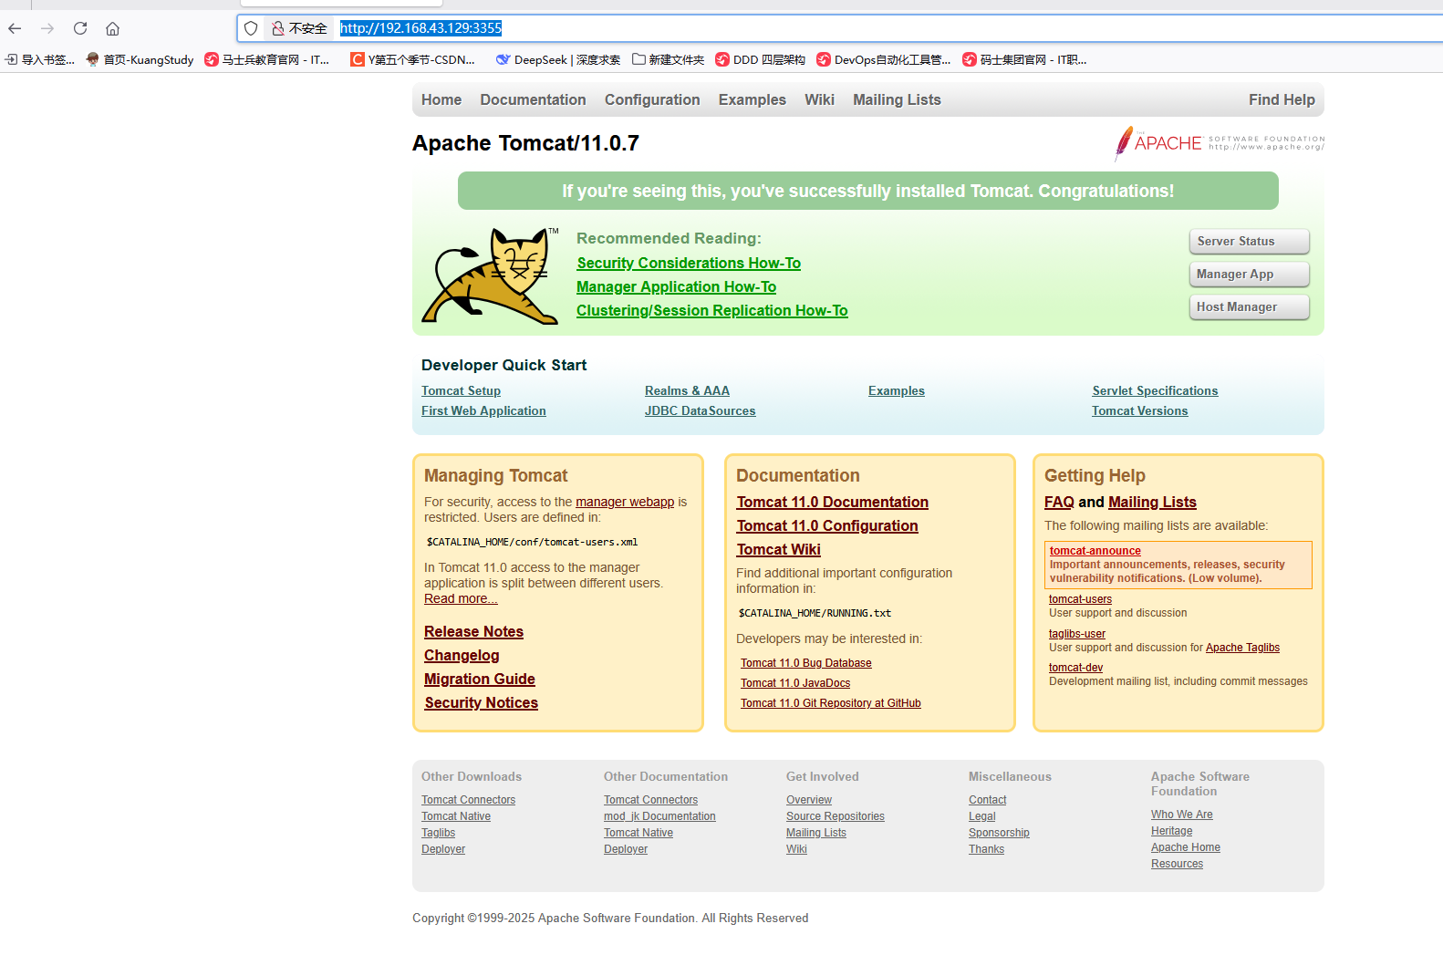Open Manager Application How-To link
Viewport: 1443px width, 955px height.
click(676, 286)
